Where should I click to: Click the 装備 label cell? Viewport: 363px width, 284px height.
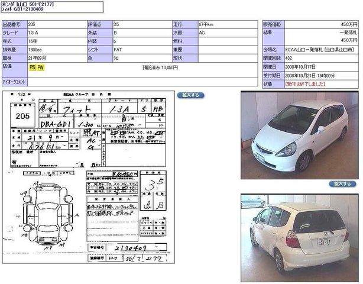tap(15, 70)
